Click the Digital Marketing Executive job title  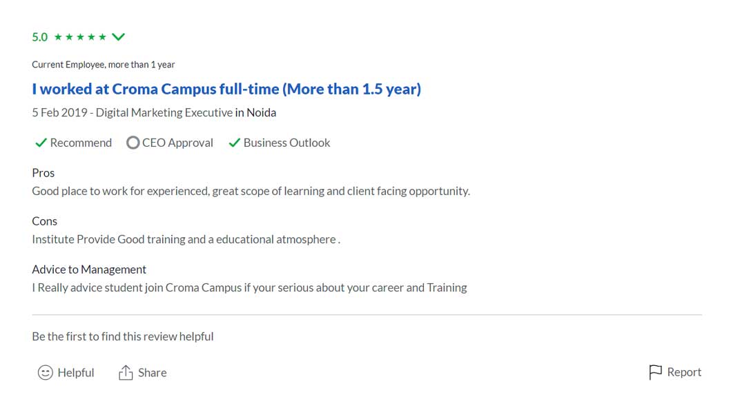(164, 112)
